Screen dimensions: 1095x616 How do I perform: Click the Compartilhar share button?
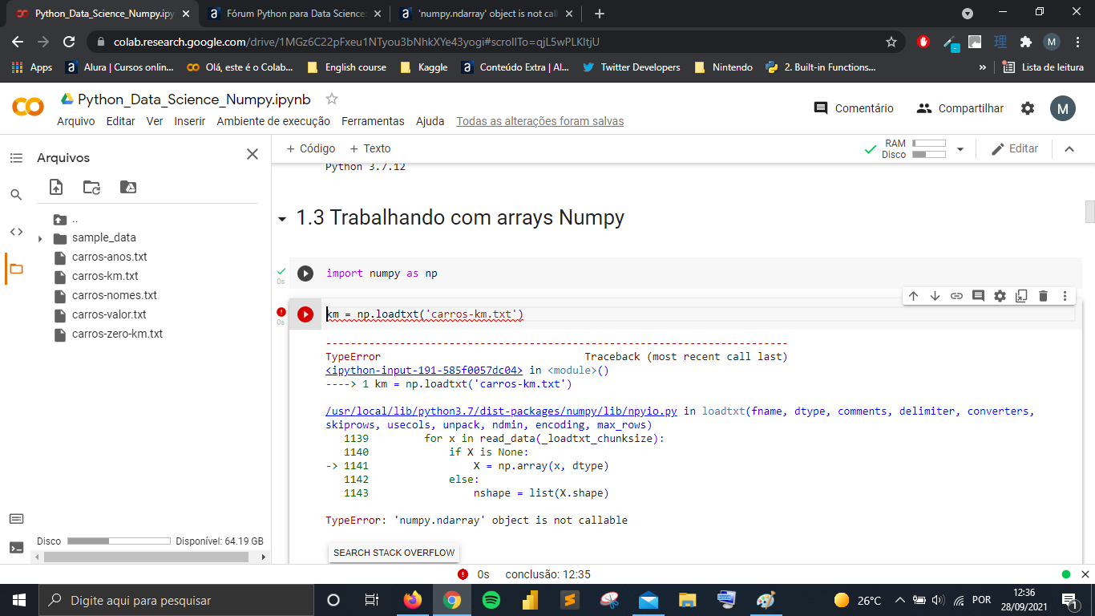coord(960,108)
